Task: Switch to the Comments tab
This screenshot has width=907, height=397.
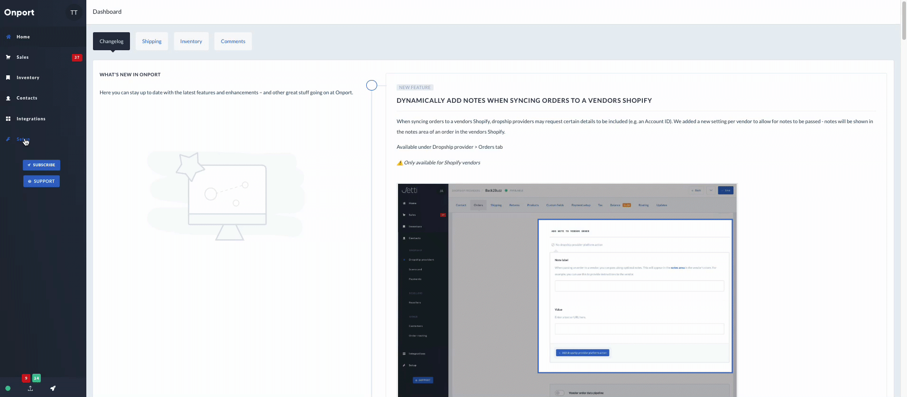Action: 233,41
